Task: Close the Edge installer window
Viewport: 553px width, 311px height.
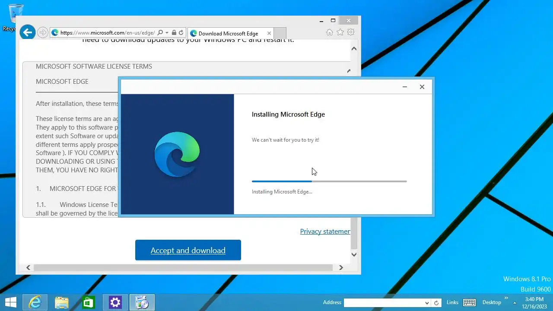Action: pos(422,87)
